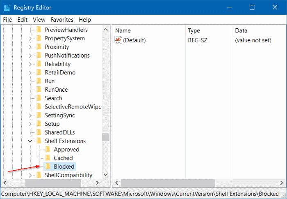Select the Approved key label

66,150
